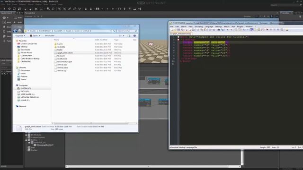
Task: Click the record macro icon in Notepad++
Action: (x=267, y=30)
